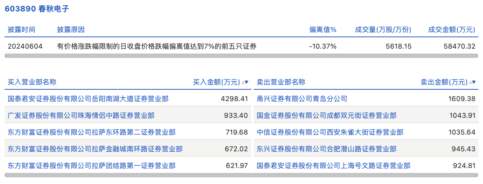Image resolution: width=483 pixels, height=184 pixels.
Task: Open 东方财富证券拉萨团结路第一证券营业部 link
Action: point(91,166)
